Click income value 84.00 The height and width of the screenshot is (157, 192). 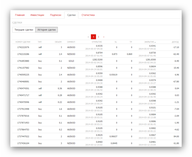pos(176,136)
